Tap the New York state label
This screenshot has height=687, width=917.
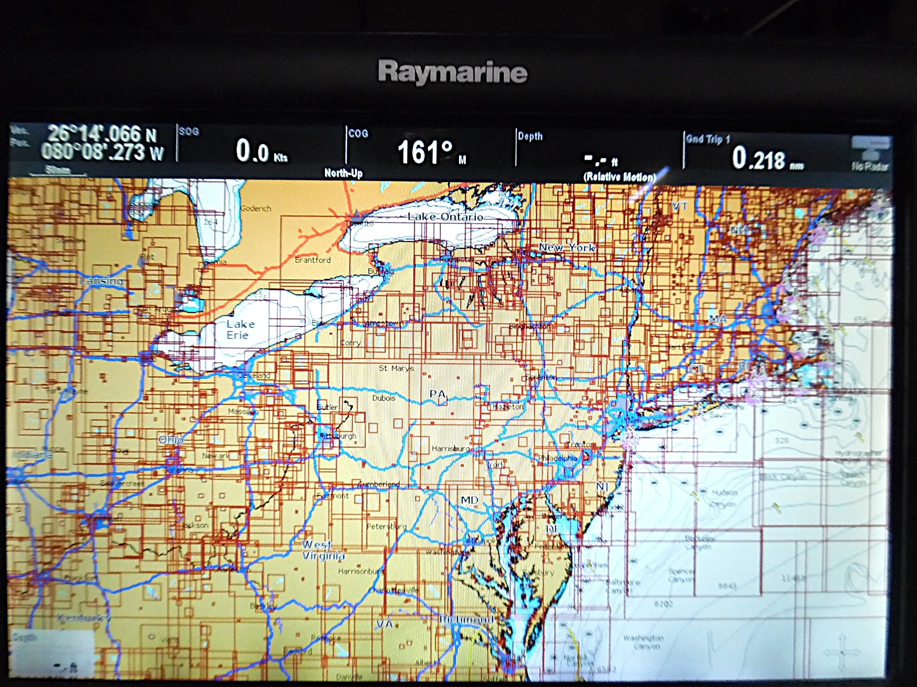(x=567, y=247)
